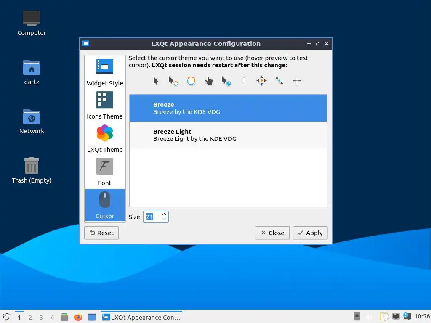This screenshot has width=431, height=323.
Task: Switch to desktop 2 in pager
Action: [30, 317]
